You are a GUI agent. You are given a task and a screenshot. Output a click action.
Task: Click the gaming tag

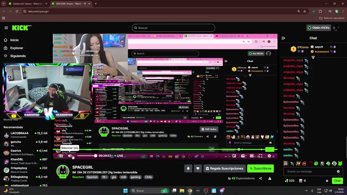(135, 177)
